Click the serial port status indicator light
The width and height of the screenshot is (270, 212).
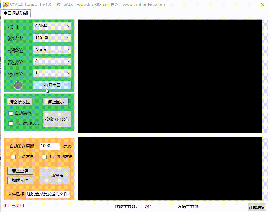pyautogui.click(x=18, y=85)
